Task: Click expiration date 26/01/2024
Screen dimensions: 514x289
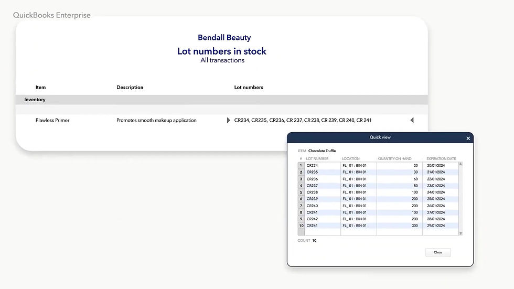Action: pyautogui.click(x=436, y=206)
